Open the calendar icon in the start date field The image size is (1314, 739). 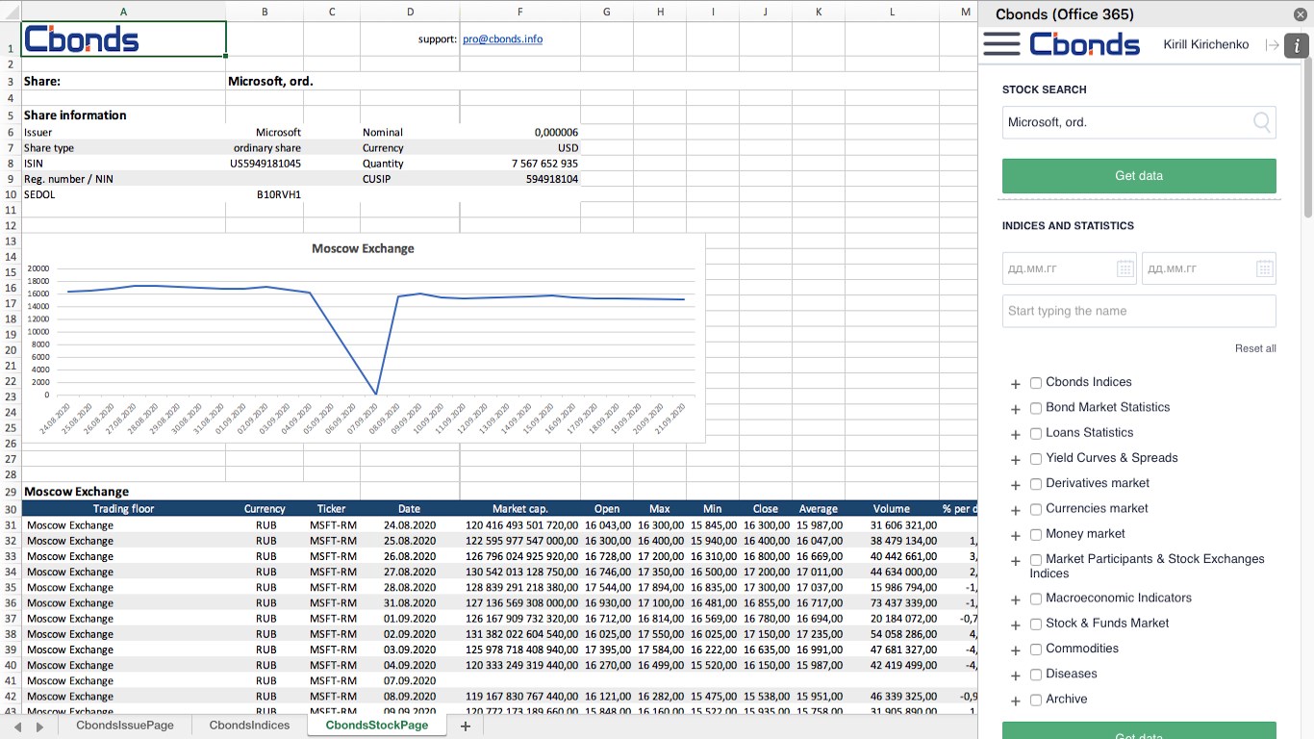(1125, 268)
